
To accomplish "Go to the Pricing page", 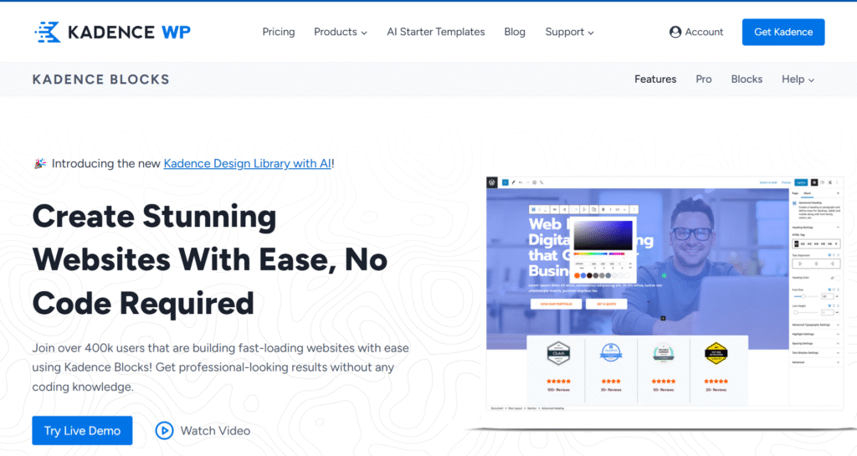I will click(279, 32).
